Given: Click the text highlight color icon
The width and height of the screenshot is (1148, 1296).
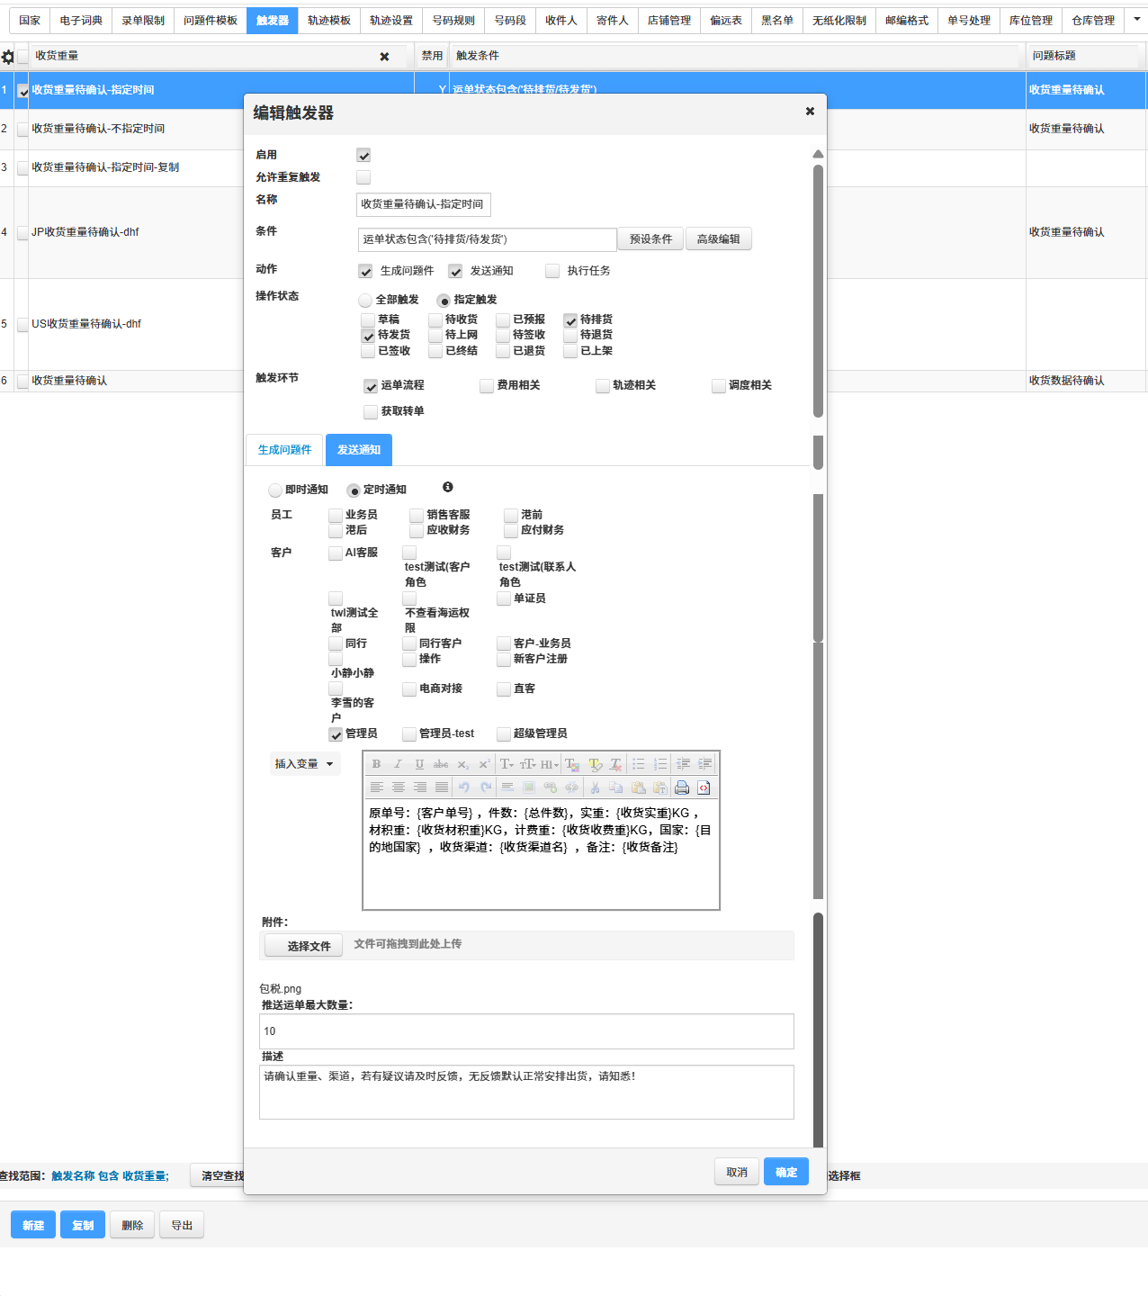Looking at the screenshot, I should point(594,764).
